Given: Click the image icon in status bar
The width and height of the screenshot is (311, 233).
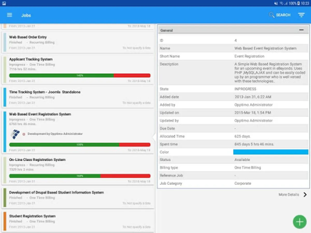Looking at the screenshot, I should (4, 3).
